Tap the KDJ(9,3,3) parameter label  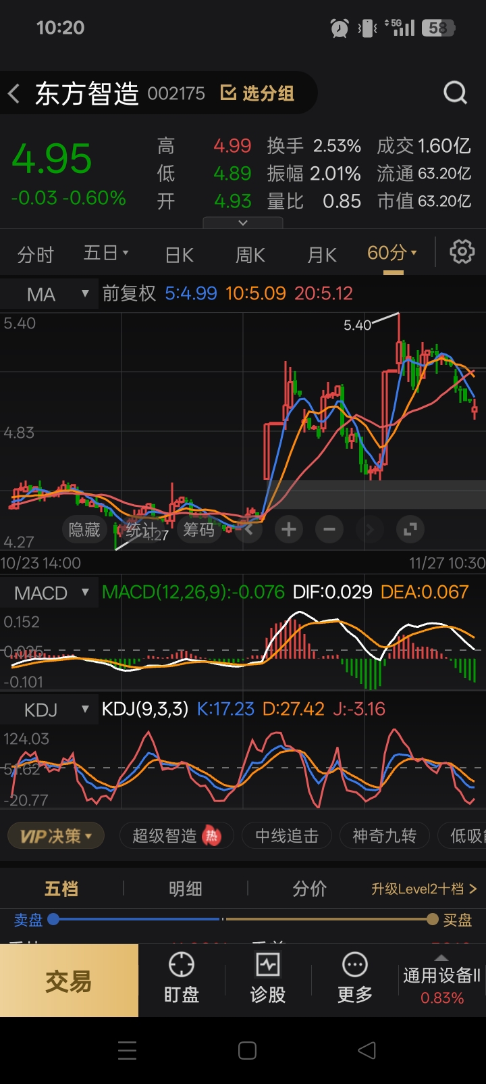click(x=145, y=709)
